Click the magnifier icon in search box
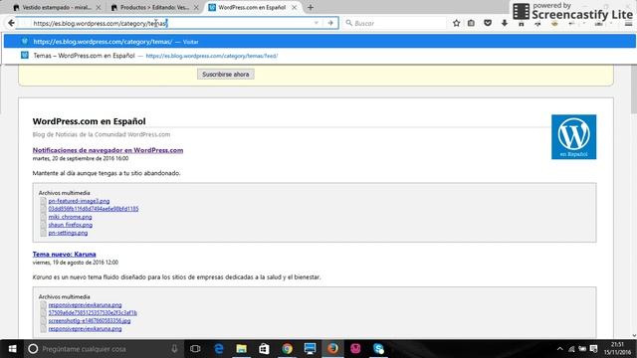Screen dimensions: 637x358 349,23
